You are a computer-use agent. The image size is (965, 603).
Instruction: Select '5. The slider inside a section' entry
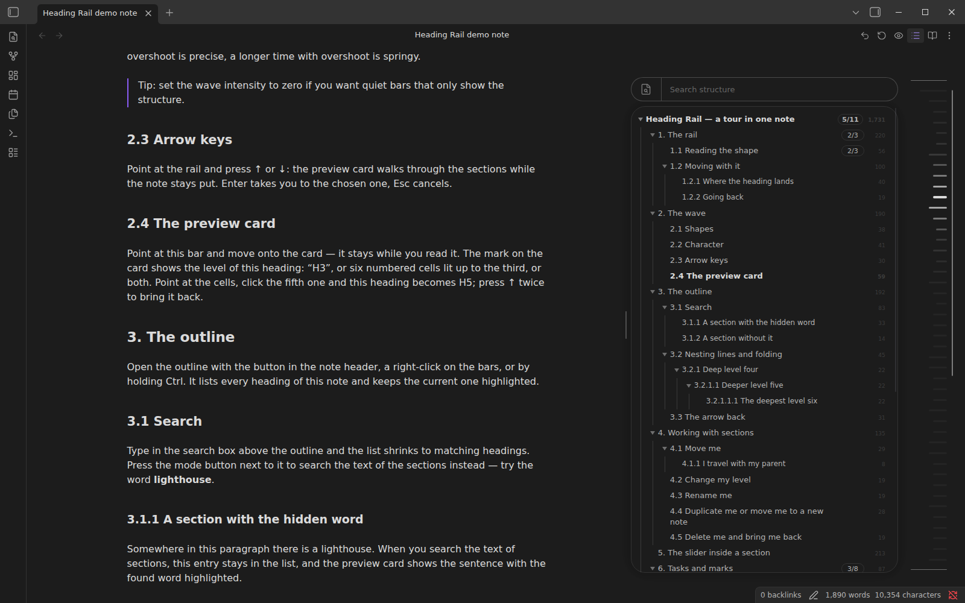pyautogui.click(x=714, y=553)
